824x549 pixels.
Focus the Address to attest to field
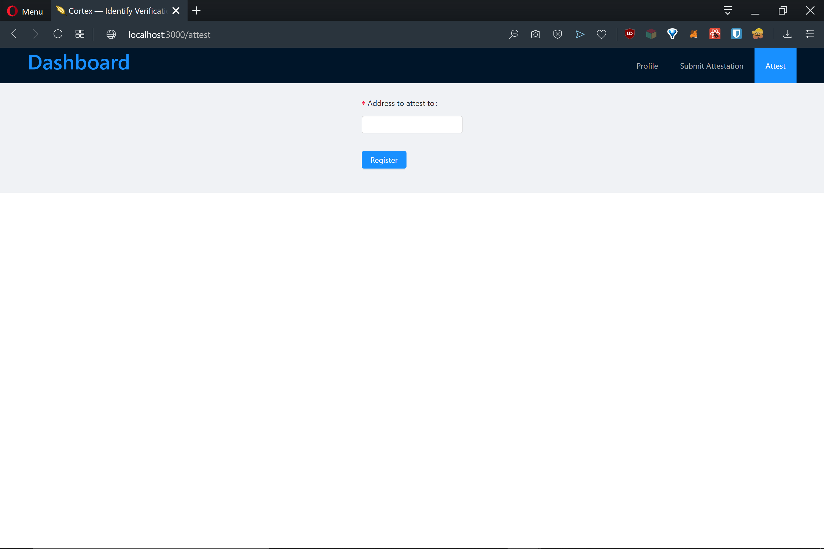(412, 125)
